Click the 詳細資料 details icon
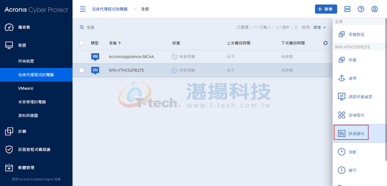The image size is (387, 186). point(342,134)
